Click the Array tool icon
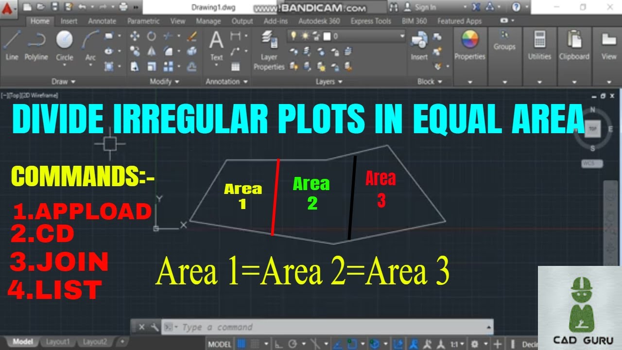 tap(168, 67)
